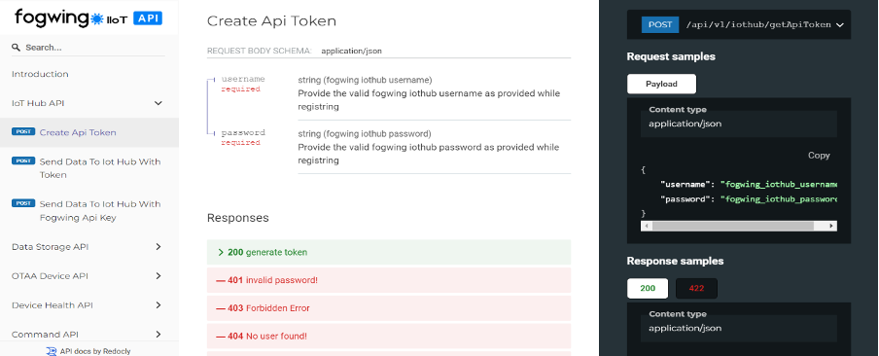This screenshot has width=879, height=356.
Task: Click the code sample horizontal scrollbar thumb
Action: coord(733,226)
